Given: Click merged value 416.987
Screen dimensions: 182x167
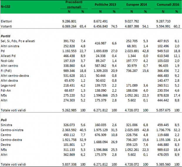Looking at the screenshot, I should click(x=100, y=43).
